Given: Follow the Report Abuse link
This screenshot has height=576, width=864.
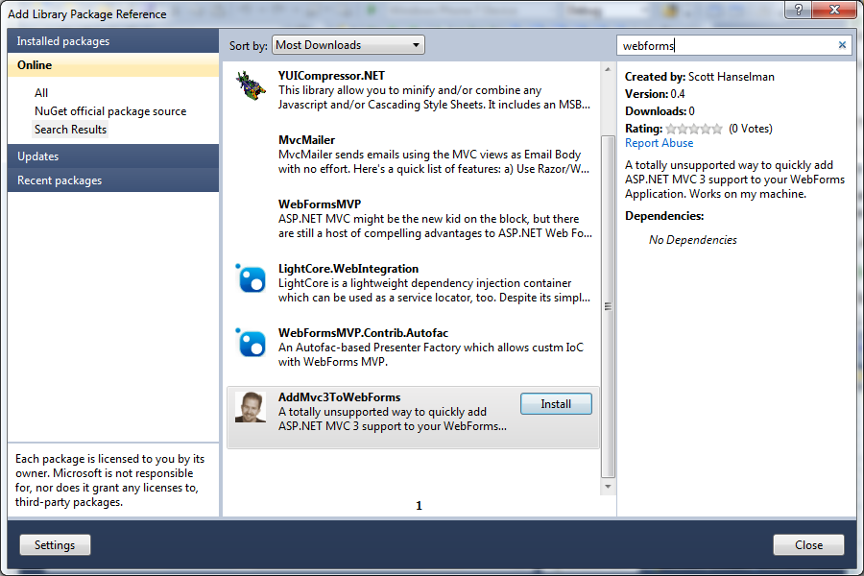Looking at the screenshot, I should (659, 143).
